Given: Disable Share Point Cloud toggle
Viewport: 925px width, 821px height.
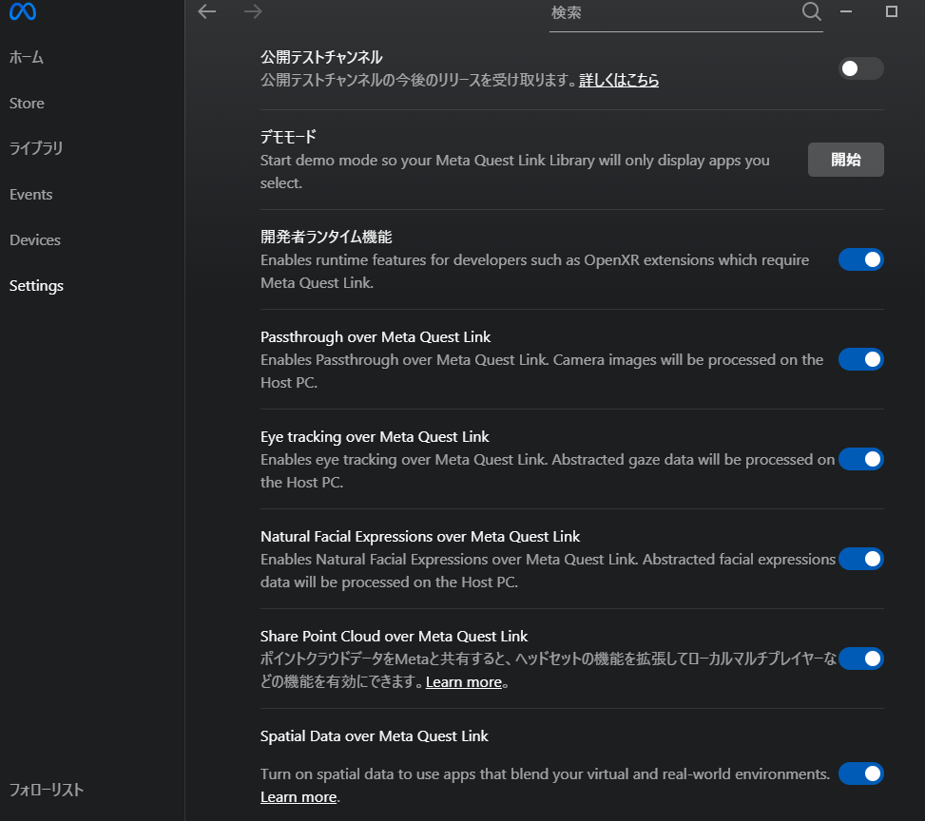Looking at the screenshot, I should 860,659.
